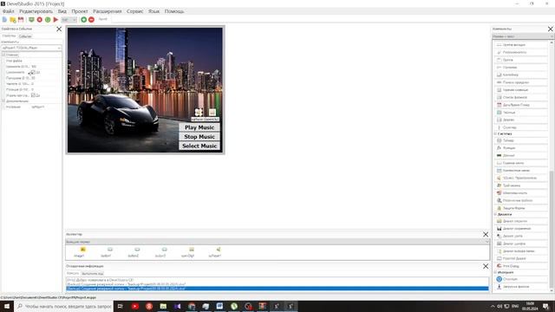Pick the Print Dialog component

(x=521, y=266)
